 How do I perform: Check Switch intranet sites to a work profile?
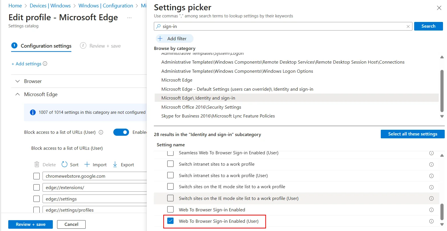170,164
